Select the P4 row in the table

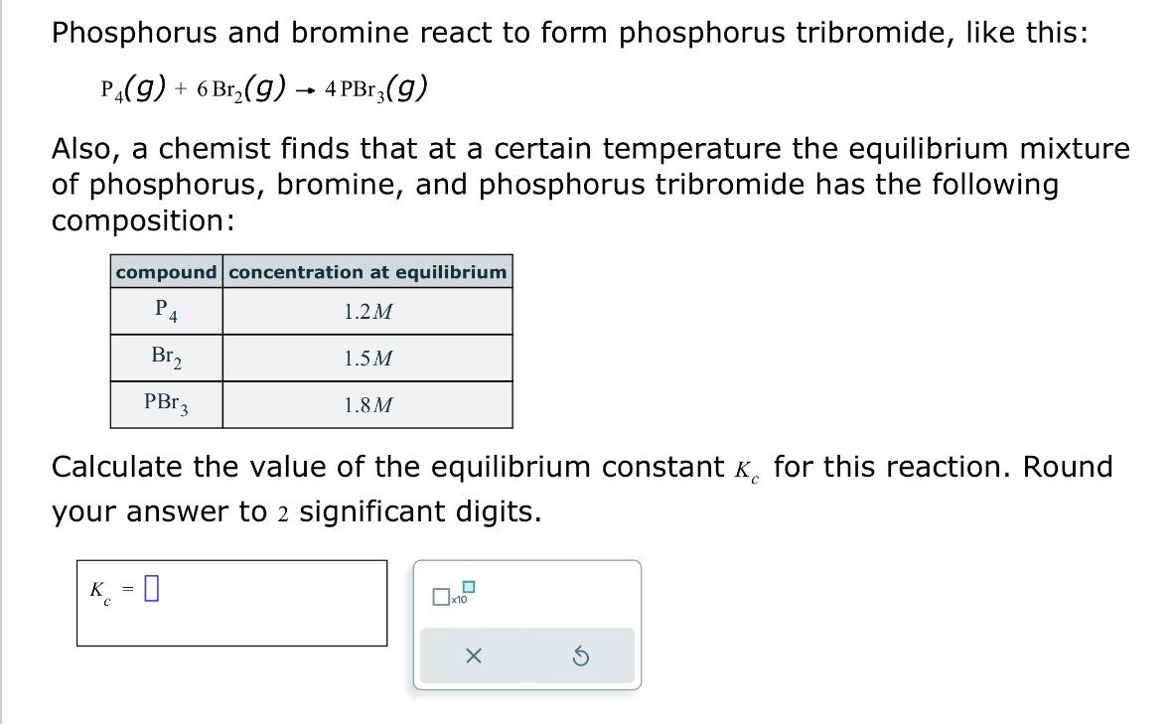(x=166, y=311)
